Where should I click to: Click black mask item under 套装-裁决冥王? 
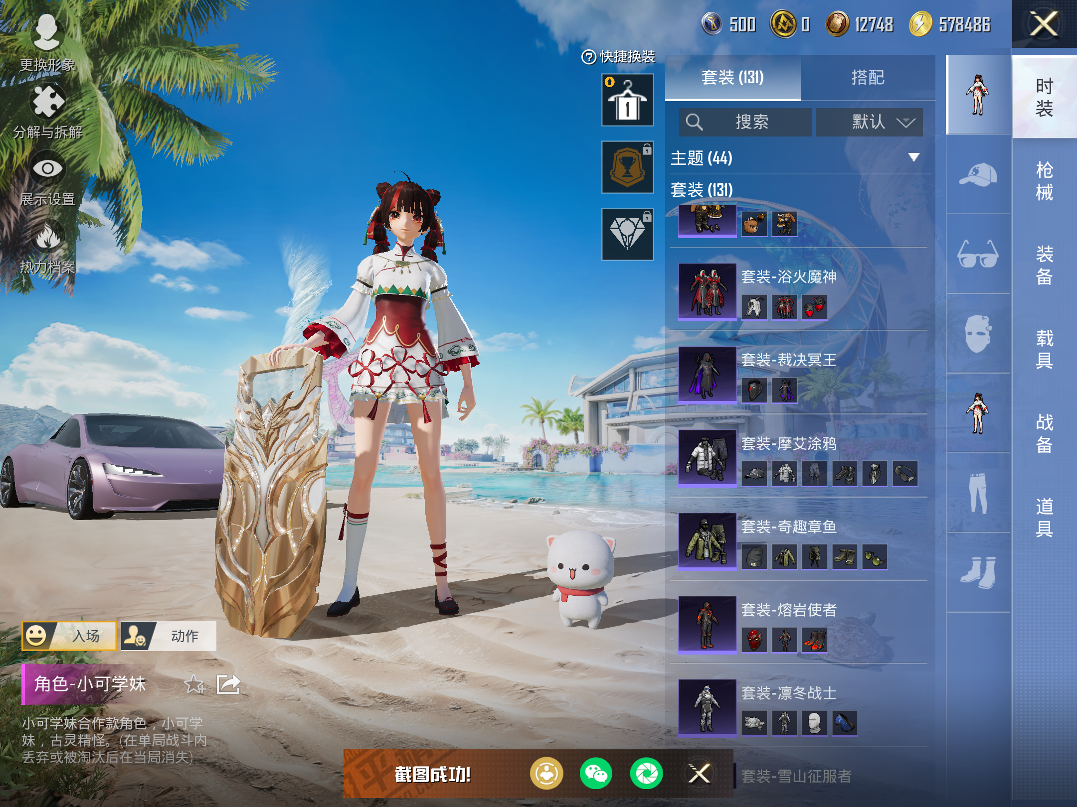point(754,390)
